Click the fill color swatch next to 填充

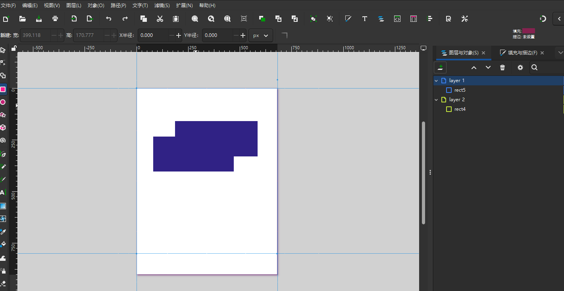coord(528,31)
